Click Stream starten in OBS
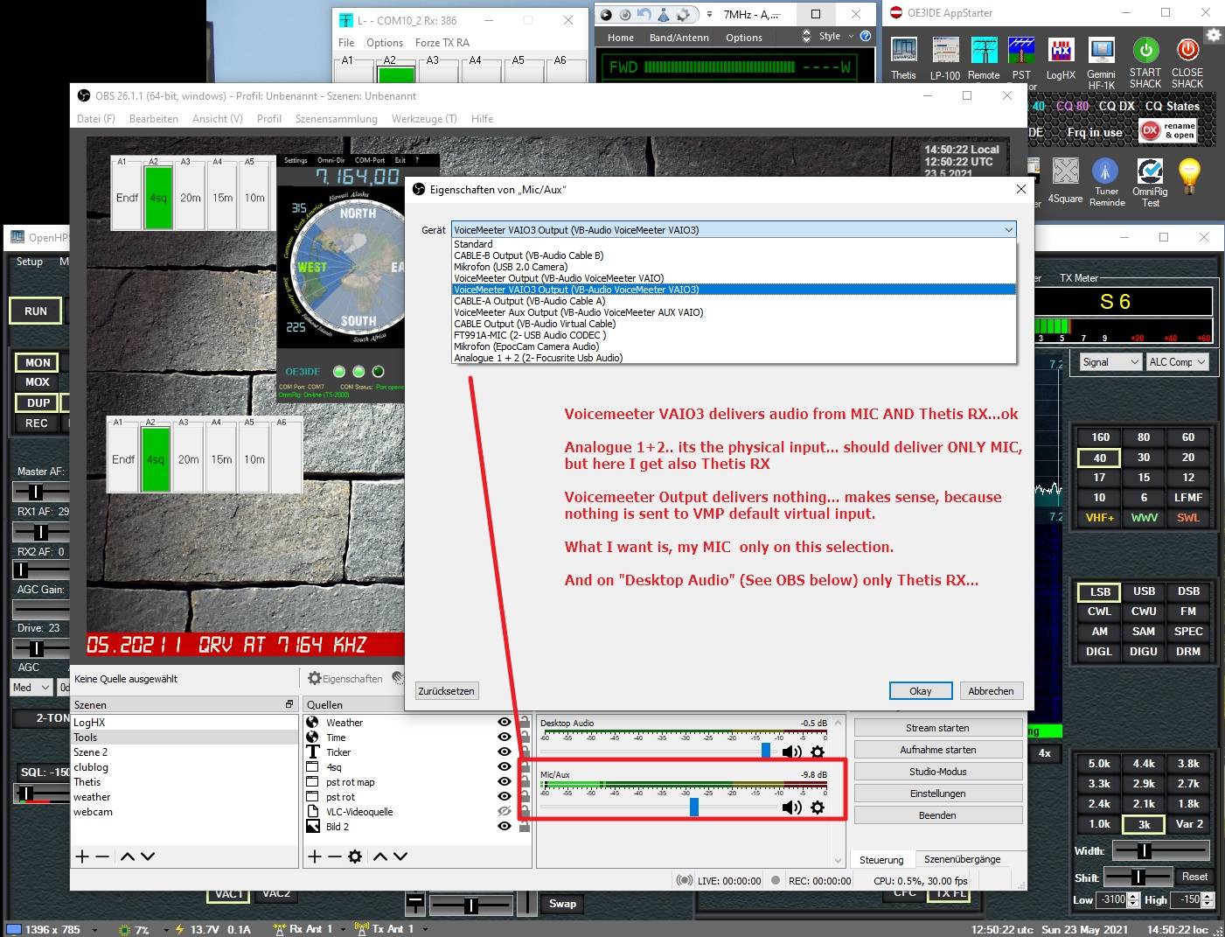The image size is (1225, 937). [937, 728]
